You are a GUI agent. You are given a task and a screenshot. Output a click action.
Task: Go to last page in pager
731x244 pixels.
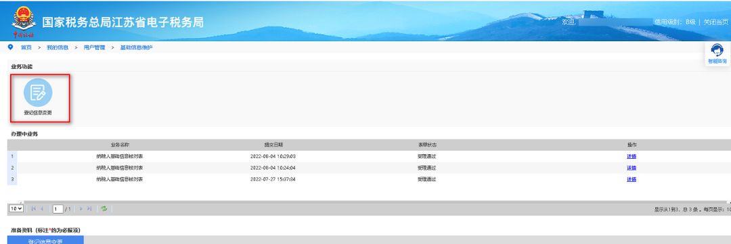coord(89,209)
